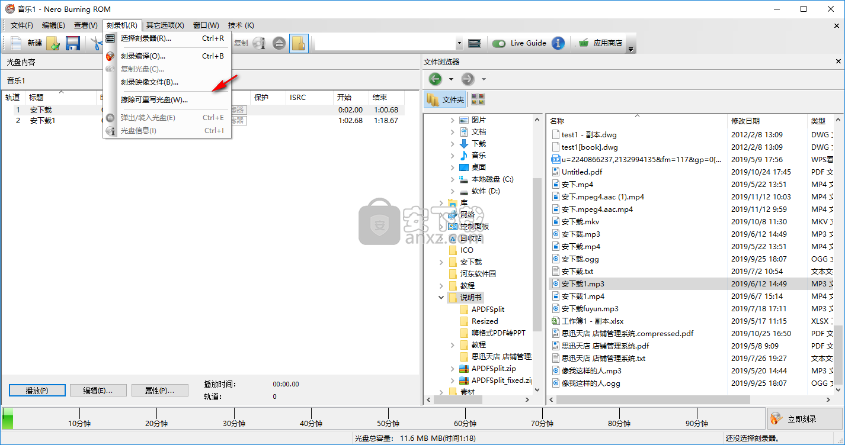Choose 选择刻录器(R)... from the menu
This screenshot has height=445, width=845.
167,38
